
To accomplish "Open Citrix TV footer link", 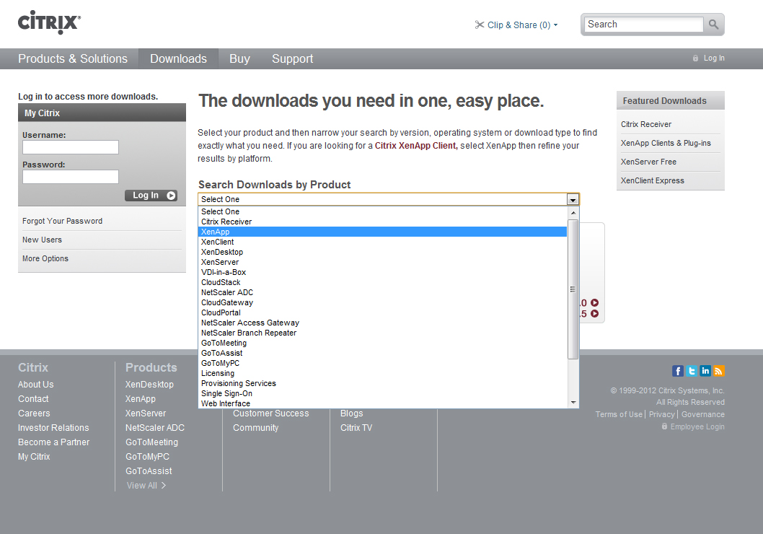I will 356,428.
